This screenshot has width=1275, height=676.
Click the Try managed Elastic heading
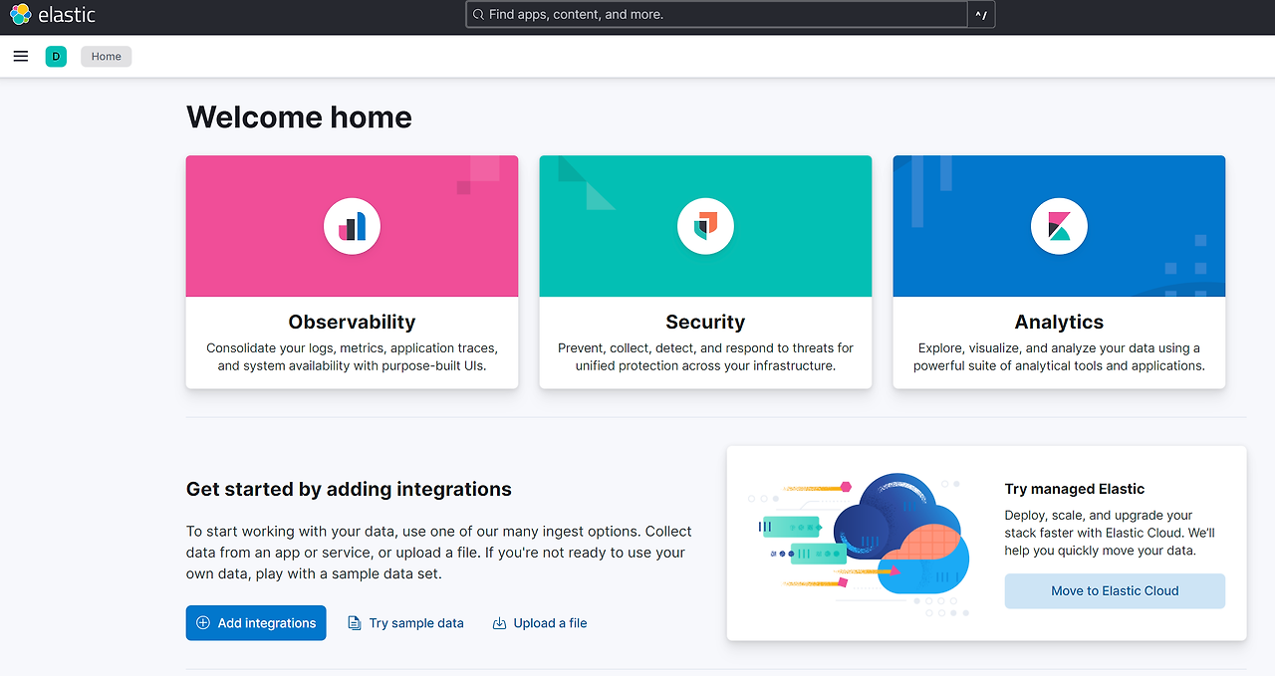point(1075,489)
